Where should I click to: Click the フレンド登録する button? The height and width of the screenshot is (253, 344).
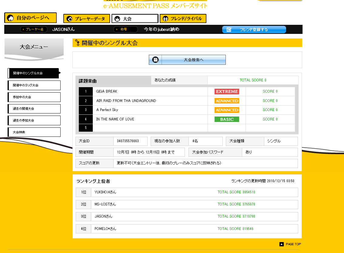click(x=254, y=30)
